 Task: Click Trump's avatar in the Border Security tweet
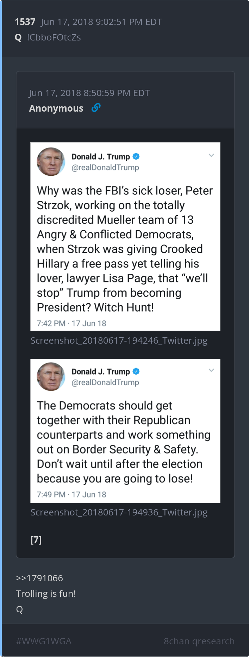click(51, 376)
